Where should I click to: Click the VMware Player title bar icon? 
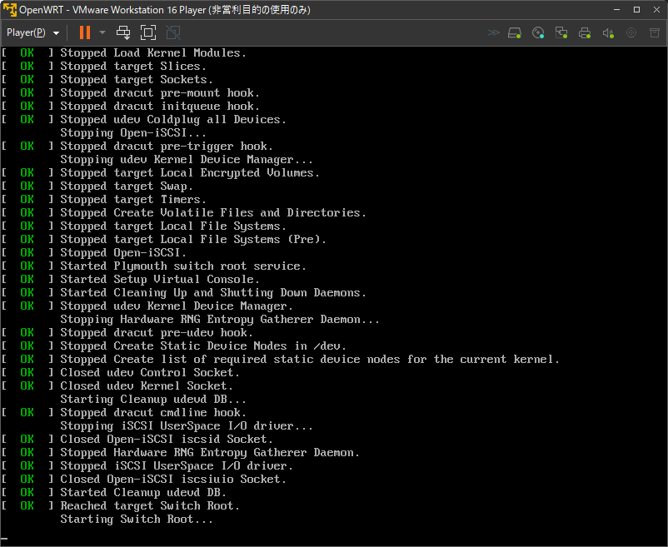pyautogui.click(x=10, y=9)
